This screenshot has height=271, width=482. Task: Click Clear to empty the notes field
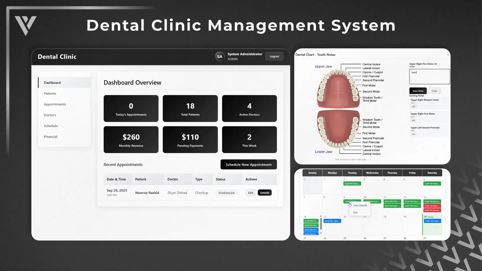pyautogui.click(x=434, y=91)
